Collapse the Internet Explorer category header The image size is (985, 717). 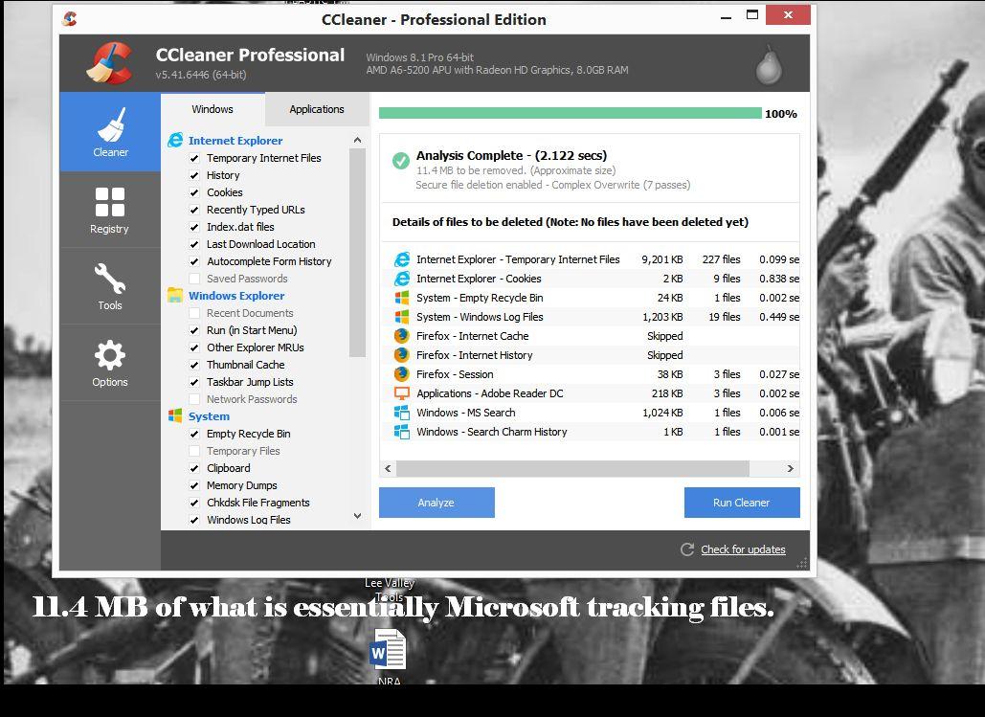[x=234, y=140]
